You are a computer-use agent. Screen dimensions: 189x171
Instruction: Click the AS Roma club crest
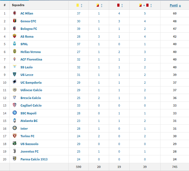pyautogui.click(x=15, y=36)
